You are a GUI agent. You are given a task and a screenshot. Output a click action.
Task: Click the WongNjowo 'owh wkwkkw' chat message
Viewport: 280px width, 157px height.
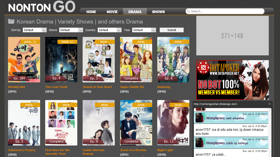click(231, 117)
